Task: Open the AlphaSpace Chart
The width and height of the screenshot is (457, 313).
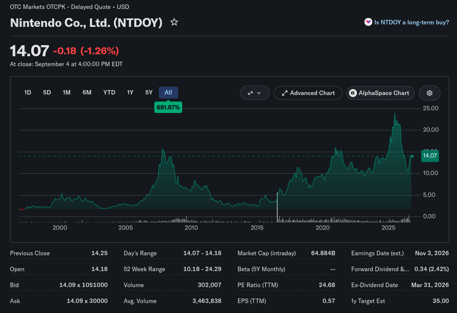Action: click(x=380, y=93)
